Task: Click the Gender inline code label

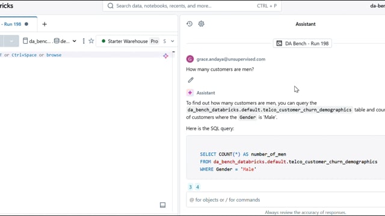Action: tap(247, 118)
